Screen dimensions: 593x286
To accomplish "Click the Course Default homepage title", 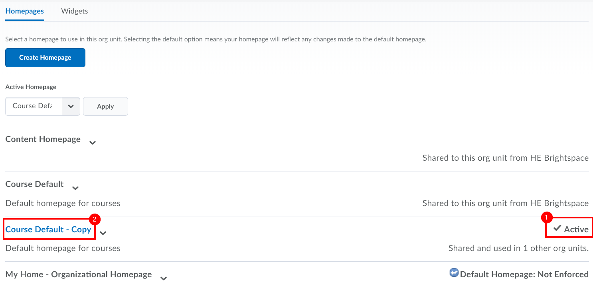I will click(x=35, y=184).
